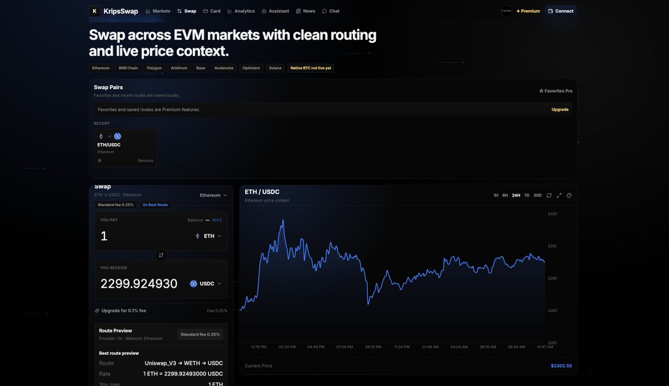669x386 pixels.
Task: Set chart range to 30D
Action: 537,195
